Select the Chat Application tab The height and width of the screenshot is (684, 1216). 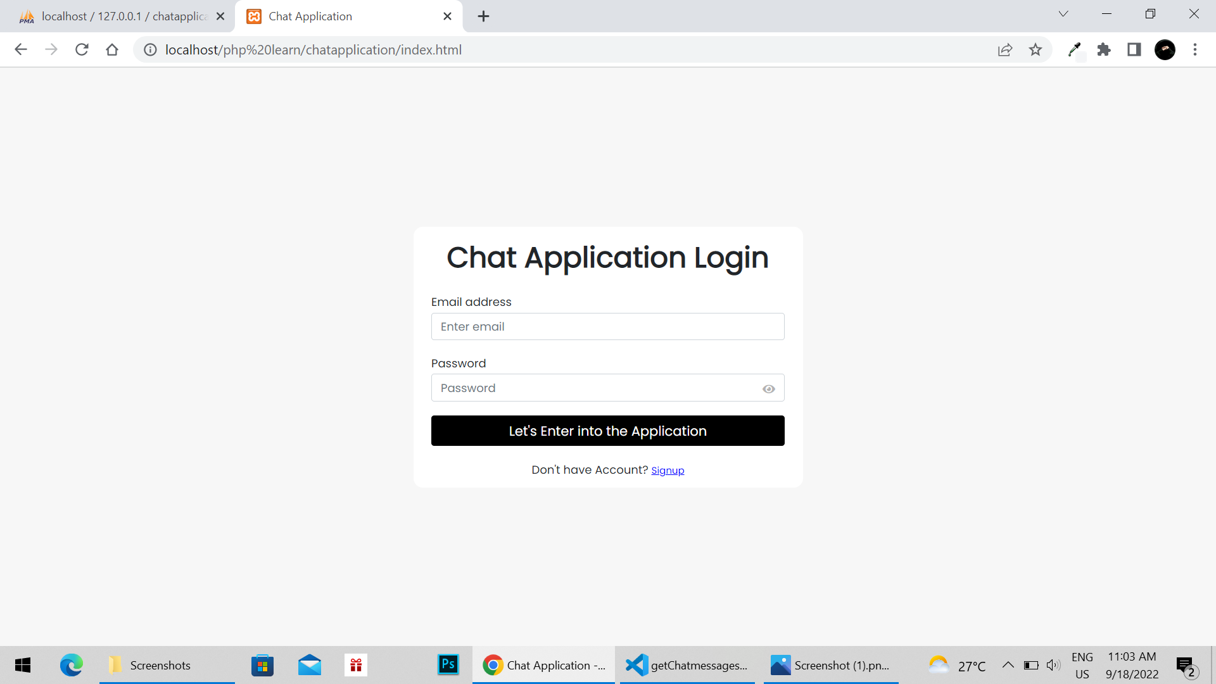tap(348, 16)
